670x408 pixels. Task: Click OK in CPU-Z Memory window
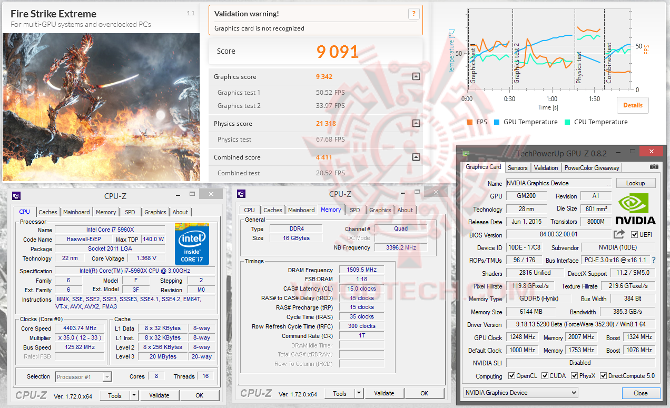pos(425,393)
